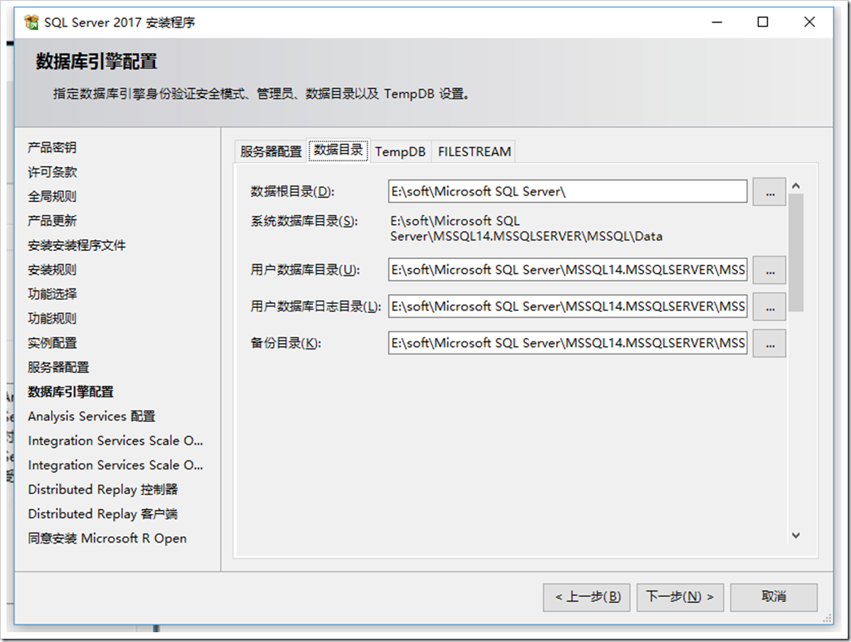This screenshot has width=851, height=642.
Task: Click the SQL Server setup title bar icon
Action: [32, 22]
